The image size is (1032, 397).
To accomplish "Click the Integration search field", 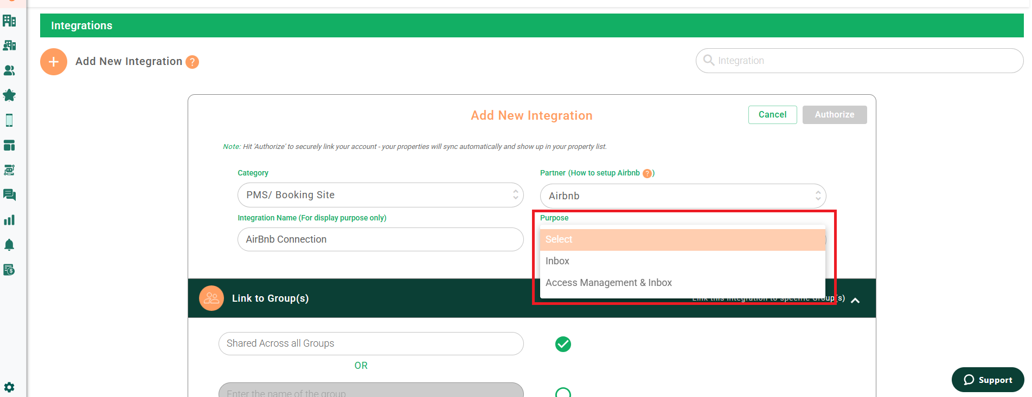I will pyautogui.click(x=860, y=61).
